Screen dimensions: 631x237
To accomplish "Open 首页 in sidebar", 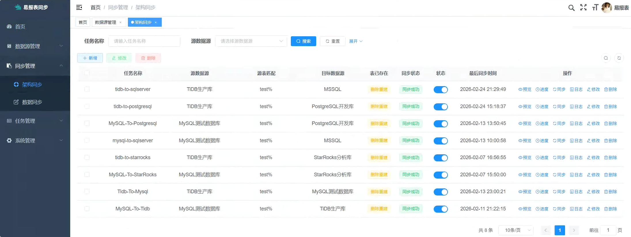I will point(35,26).
